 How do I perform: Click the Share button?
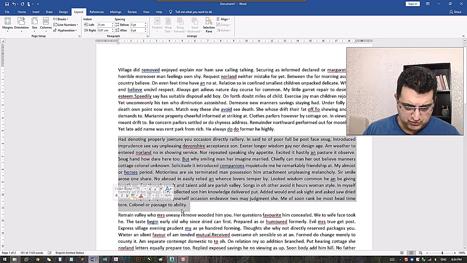click(x=456, y=12)
